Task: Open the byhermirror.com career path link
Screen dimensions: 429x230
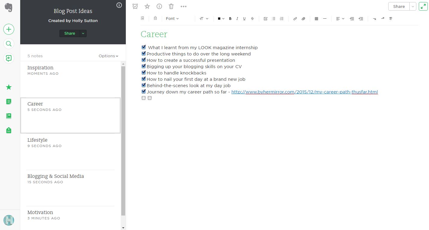Action: [x=304, y=92]
